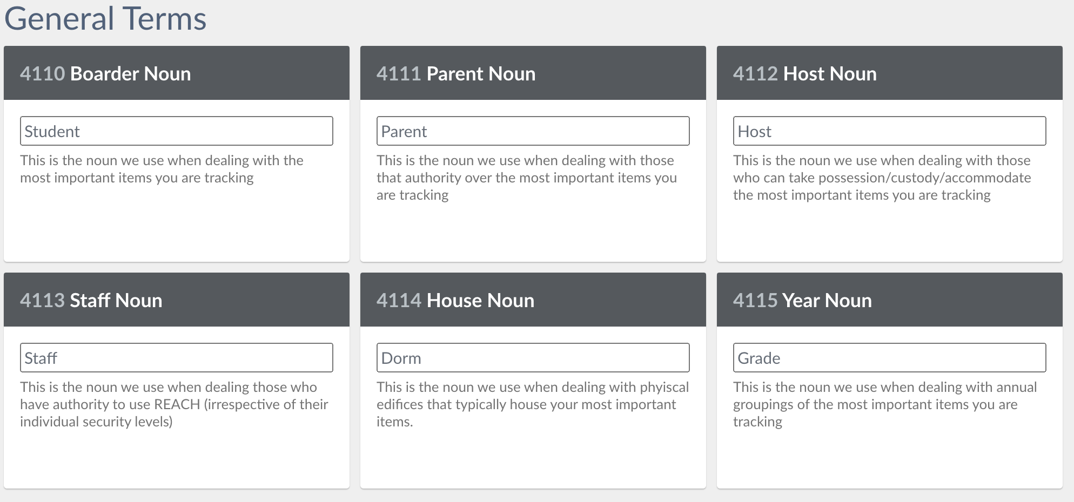Image resolution: width=1074 pixels, height=502 pixels.
Task: Click the Year Noun card title
Action: [x=827, y=301]
